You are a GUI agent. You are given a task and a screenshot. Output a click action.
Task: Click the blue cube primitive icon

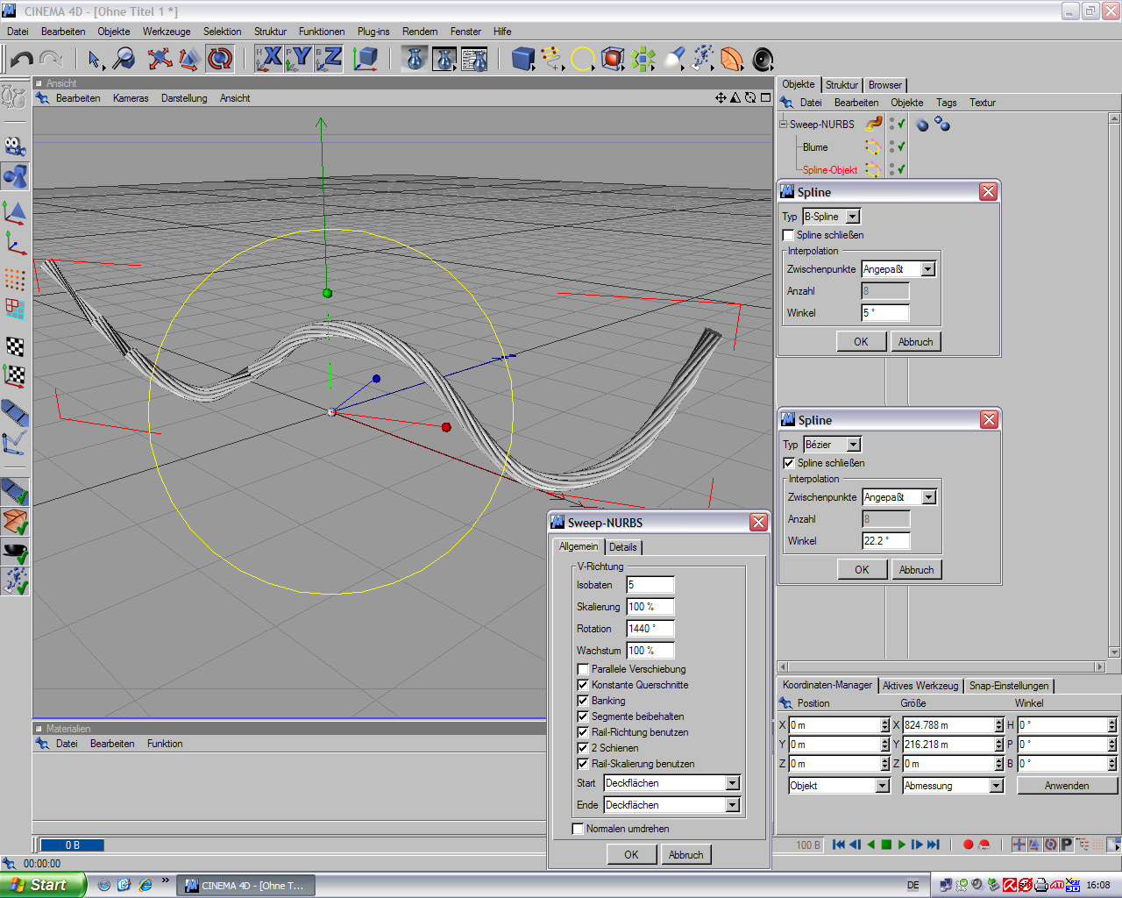tap(523, 59)
